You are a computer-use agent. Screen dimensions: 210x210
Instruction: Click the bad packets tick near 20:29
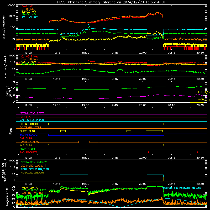[x=198, y=152]
